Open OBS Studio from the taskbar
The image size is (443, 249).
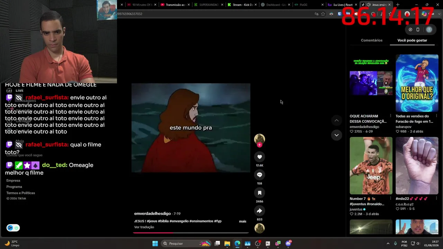coord(258,243)
